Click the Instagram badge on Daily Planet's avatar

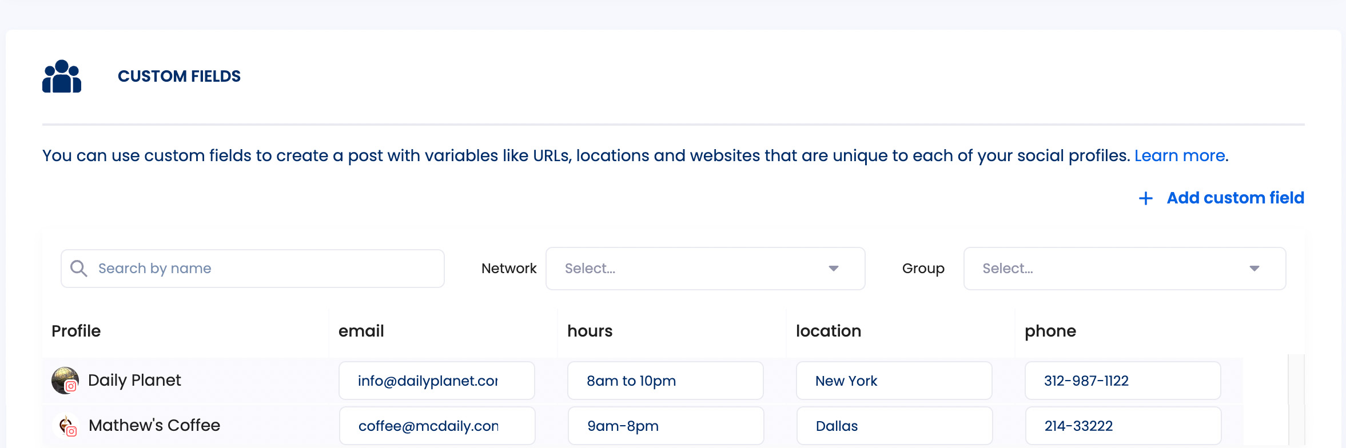(x=71, y=387)
